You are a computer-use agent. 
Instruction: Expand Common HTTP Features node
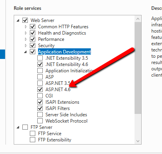coord(26,27)
